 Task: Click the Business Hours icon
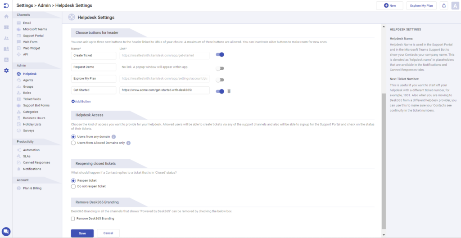[19, 118]
